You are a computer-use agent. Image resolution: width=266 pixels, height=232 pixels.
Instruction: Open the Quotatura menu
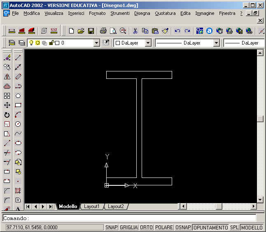(165, 13)
